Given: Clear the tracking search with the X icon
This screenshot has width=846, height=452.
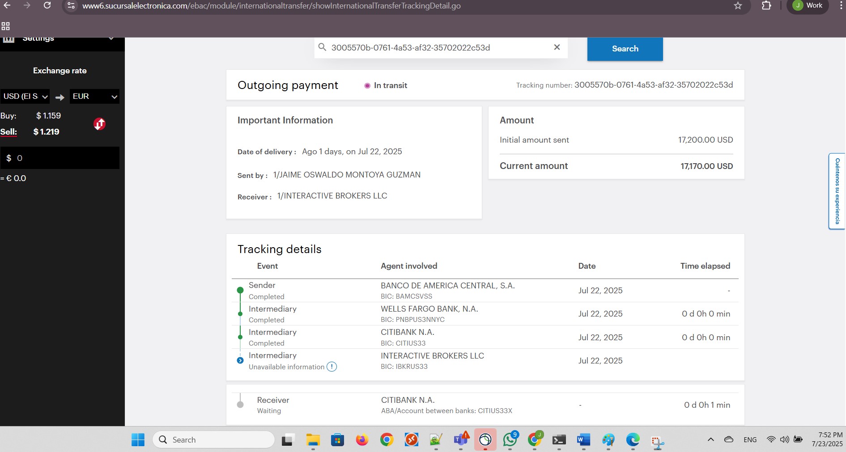Looking at the screenshot, I should pos(557,47).
